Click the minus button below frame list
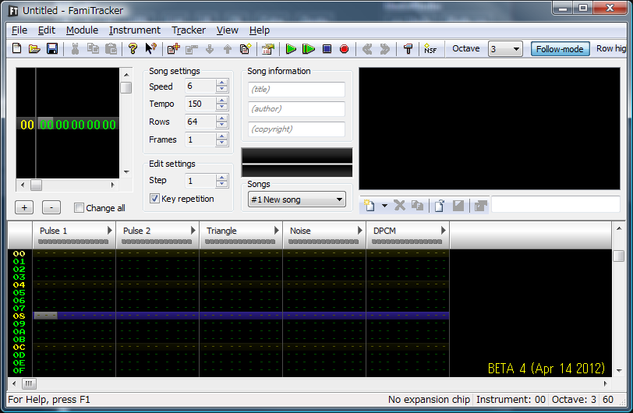Screen dimensions: 633x413 tap(51, 207)
